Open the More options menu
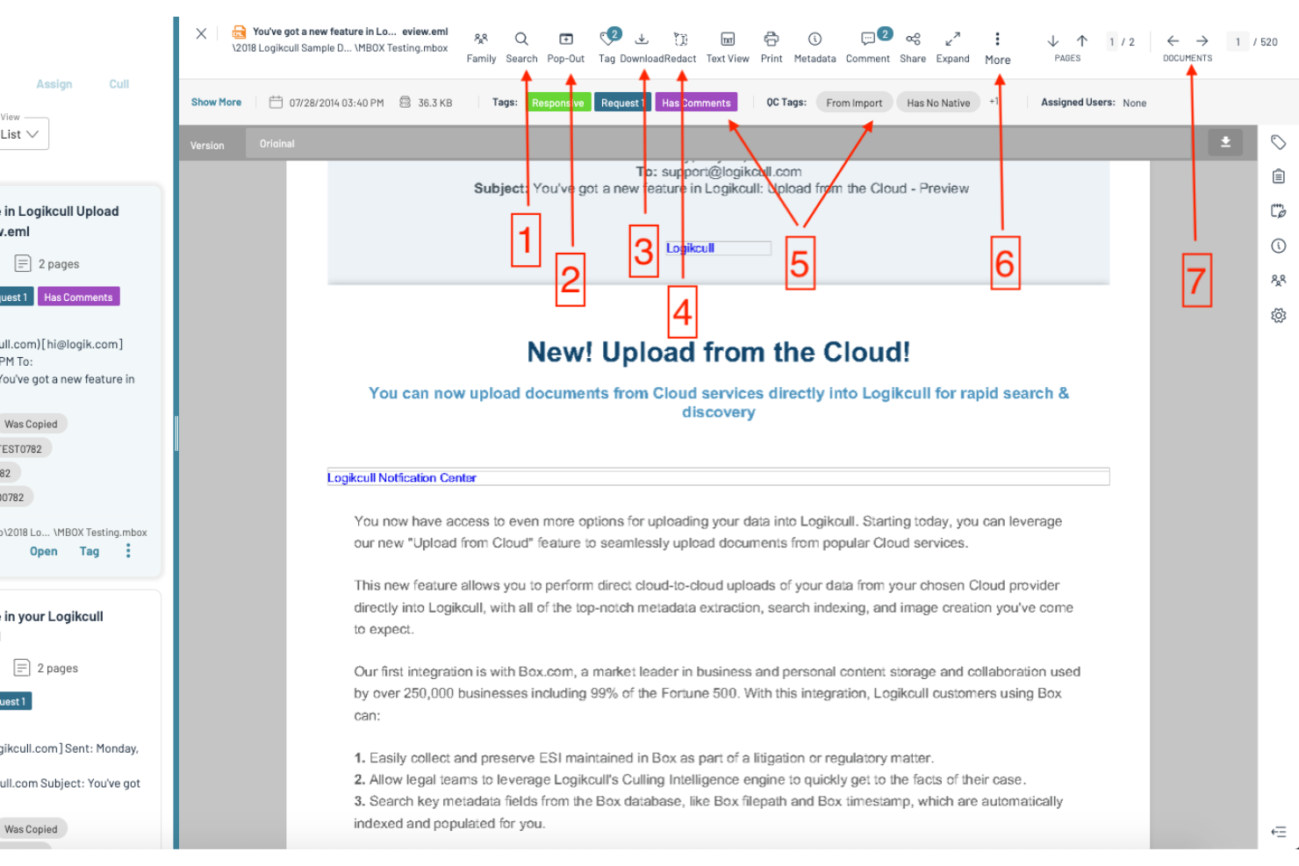Viewport: 1299px width, 866px height. tap(997, 48)
